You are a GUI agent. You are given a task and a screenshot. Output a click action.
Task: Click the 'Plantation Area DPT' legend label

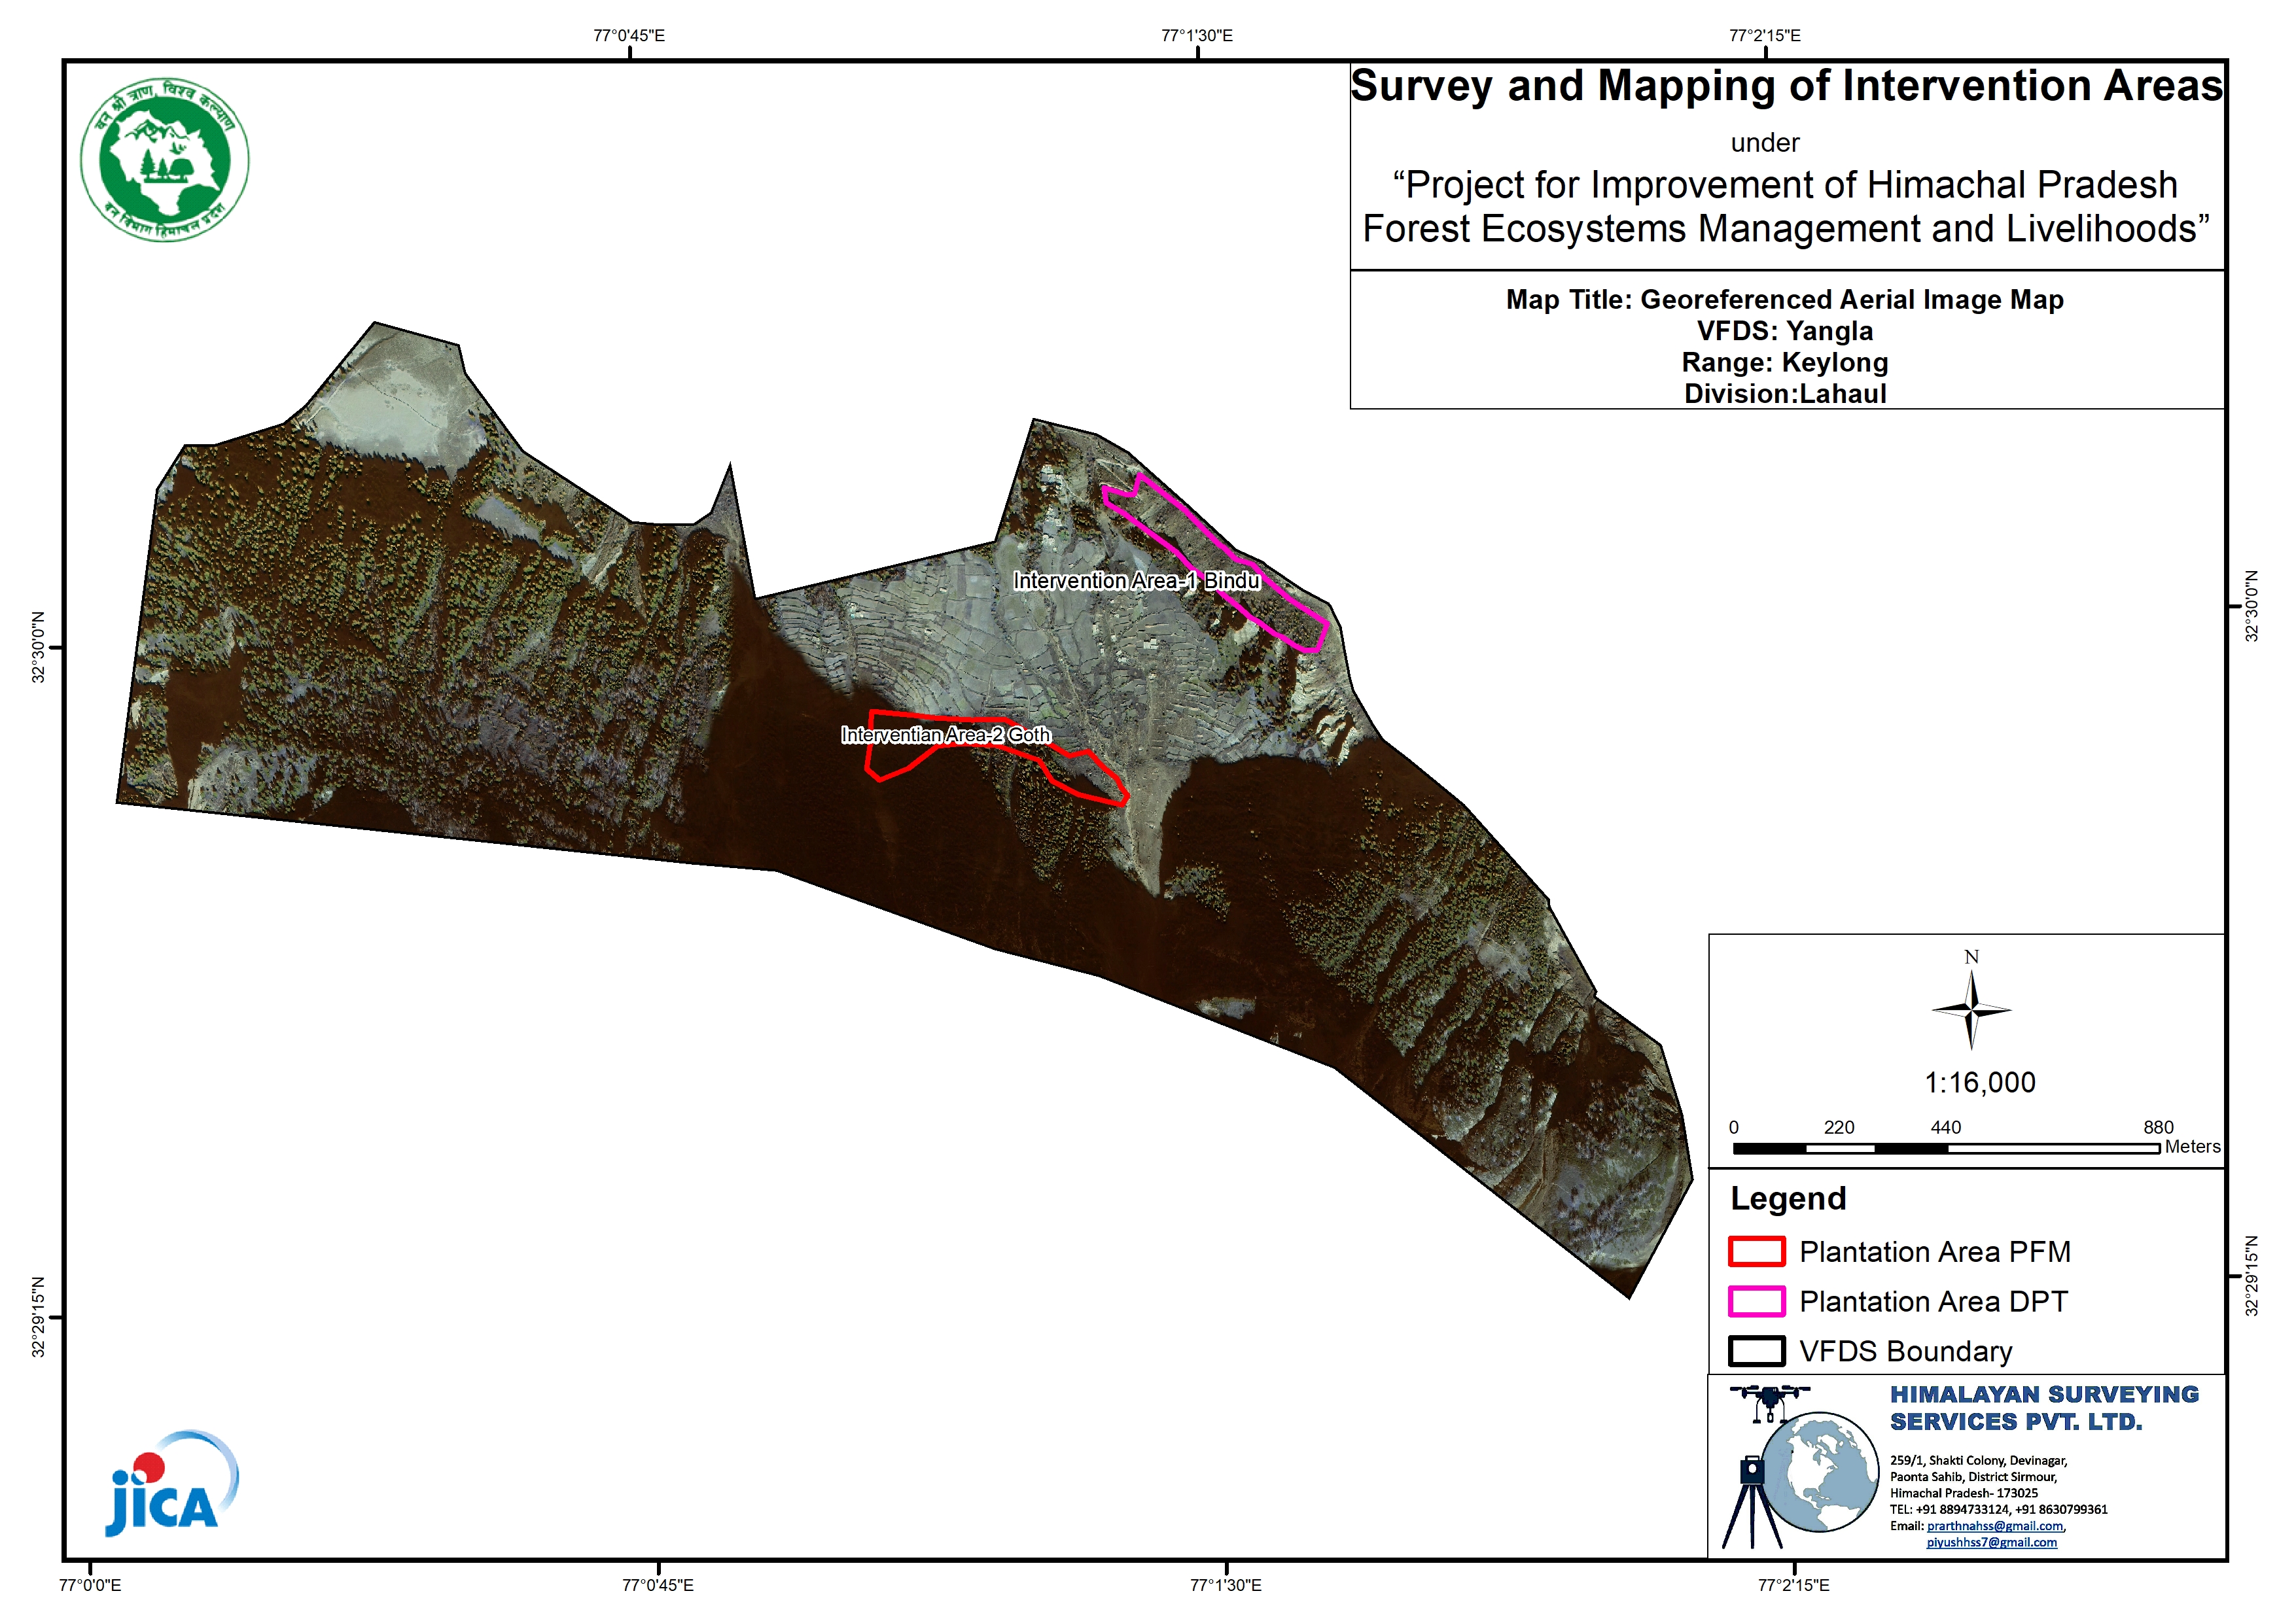click(1933, 1301)
